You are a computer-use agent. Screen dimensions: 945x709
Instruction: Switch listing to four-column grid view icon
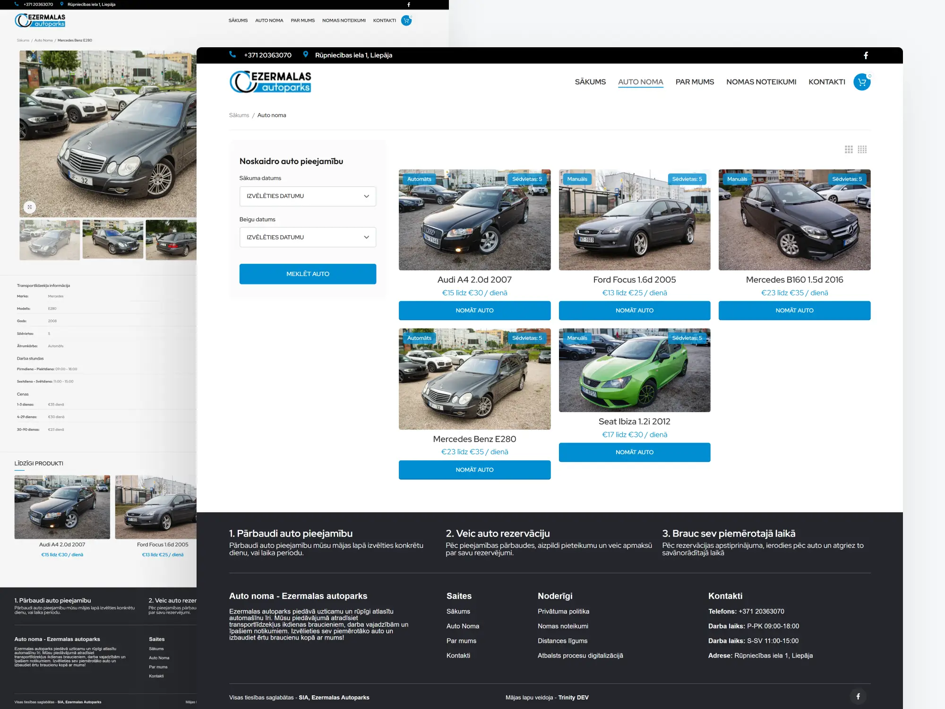(863, 149)
